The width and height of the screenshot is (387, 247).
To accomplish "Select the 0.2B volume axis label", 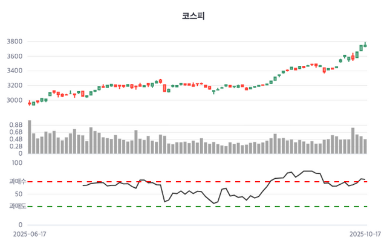I will (x=15, y=146).
